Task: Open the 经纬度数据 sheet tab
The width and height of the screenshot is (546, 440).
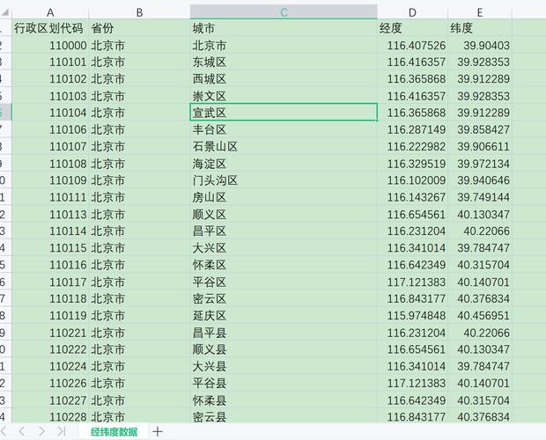Action: pos(114,432)
